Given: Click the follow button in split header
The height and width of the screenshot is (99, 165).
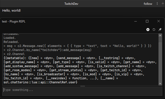Looking at the screenshot, I should pyautogui.click(x=148, y=4).
